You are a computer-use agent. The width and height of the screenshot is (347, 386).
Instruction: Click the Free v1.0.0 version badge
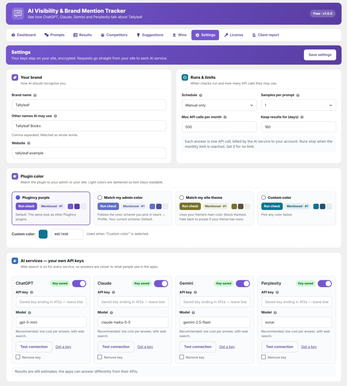[323, 14]
